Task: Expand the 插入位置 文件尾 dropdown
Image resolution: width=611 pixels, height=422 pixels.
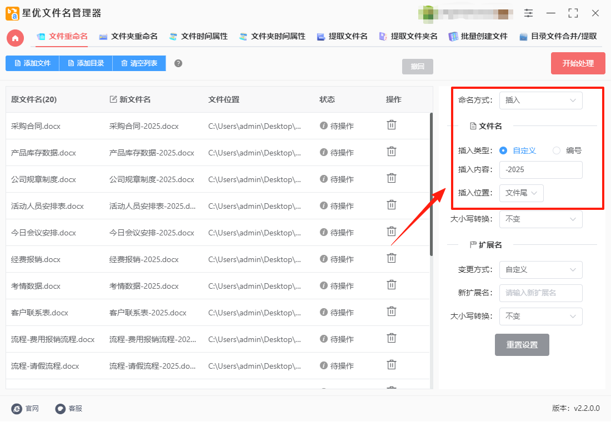Action: 521,193
